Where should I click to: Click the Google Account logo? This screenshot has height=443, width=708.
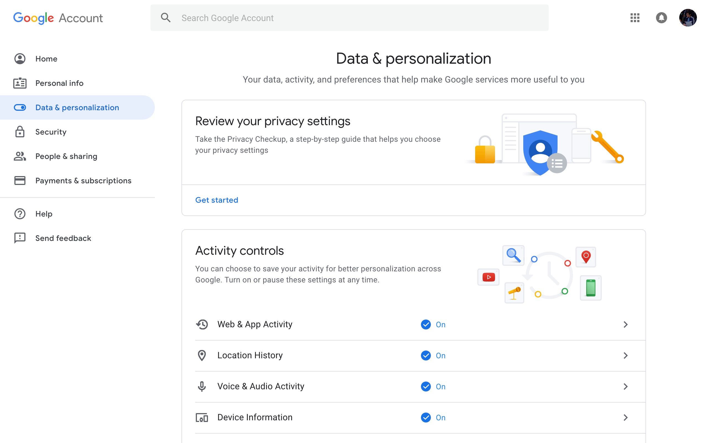58,18
